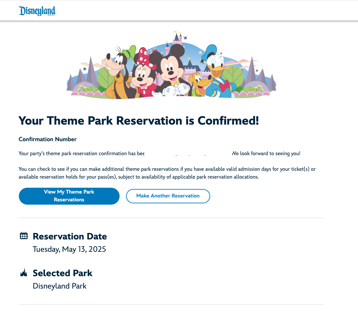This screenshot has height=311, width=358.
Task: Select the calendar icon beside Reservation Date
Action: 23,235
